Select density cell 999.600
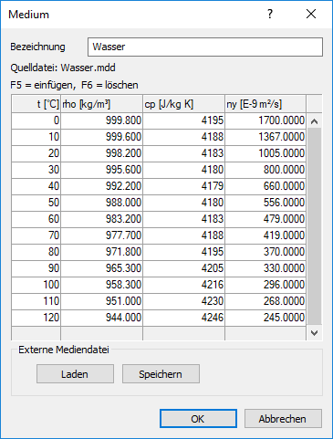This screenshot has height=439, width=333. click(102, 137)
